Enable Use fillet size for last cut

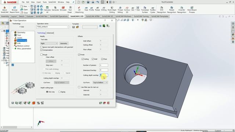(x=79, y=87)
